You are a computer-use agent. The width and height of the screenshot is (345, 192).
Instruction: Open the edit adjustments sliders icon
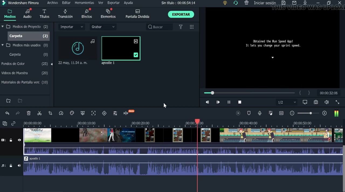click(115, 113)
